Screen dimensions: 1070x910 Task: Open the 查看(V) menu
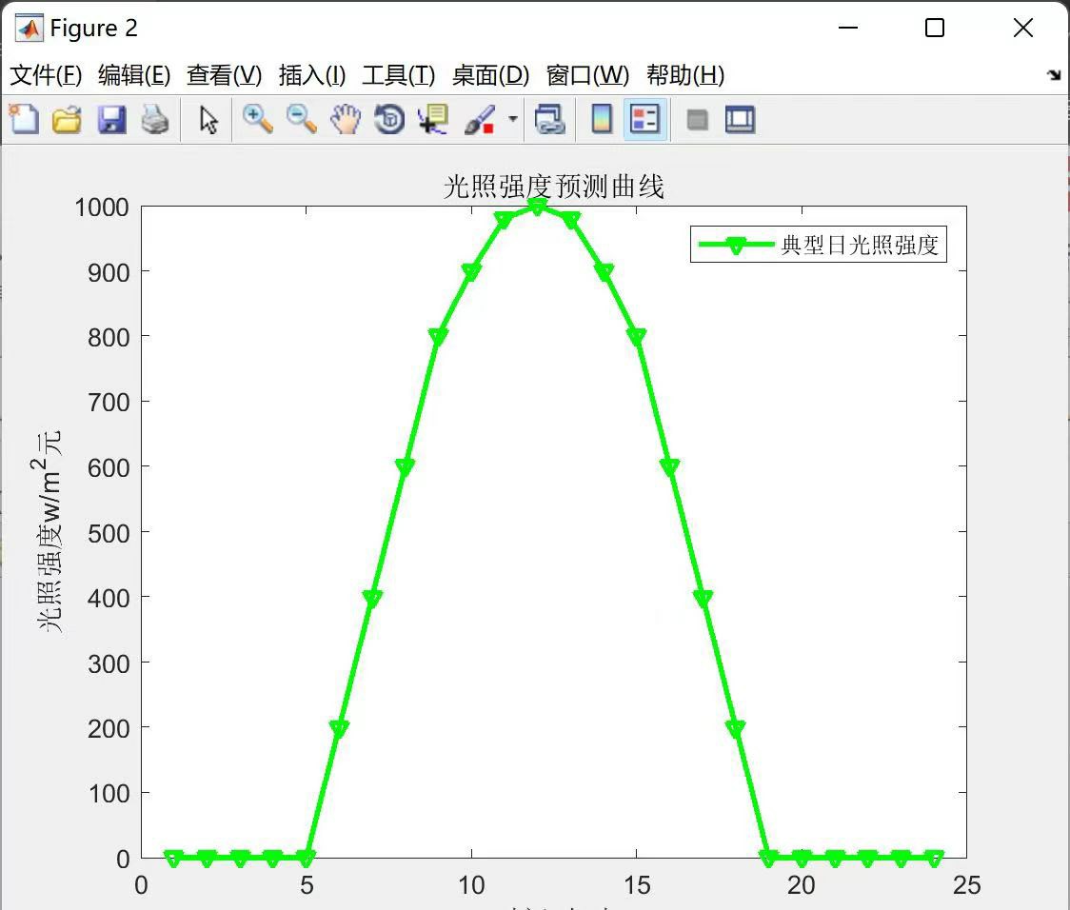click(225, 75)
